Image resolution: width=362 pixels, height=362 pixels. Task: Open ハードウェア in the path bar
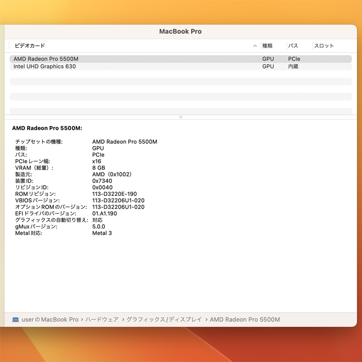[x=102, y=320]
